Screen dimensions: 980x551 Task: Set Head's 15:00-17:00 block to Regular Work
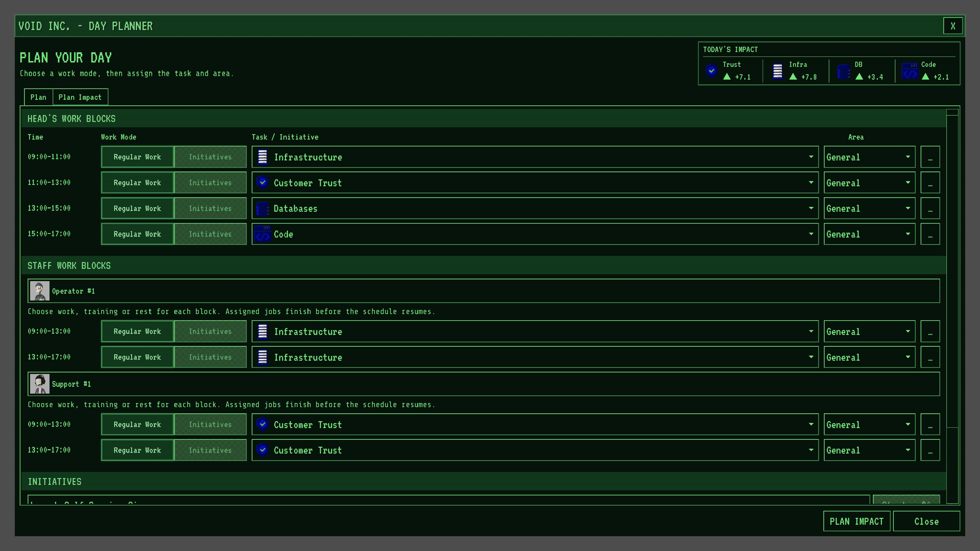click(137, 234)
